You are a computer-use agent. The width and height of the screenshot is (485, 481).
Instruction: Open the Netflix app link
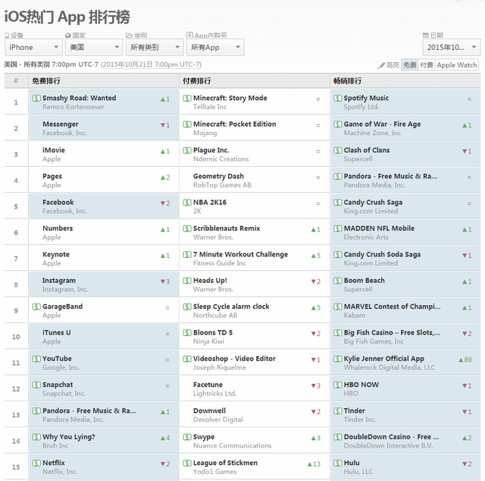tap(54, 463)
